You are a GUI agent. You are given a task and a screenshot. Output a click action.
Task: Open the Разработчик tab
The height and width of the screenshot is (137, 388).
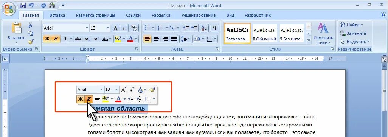(x=258, y=15)
